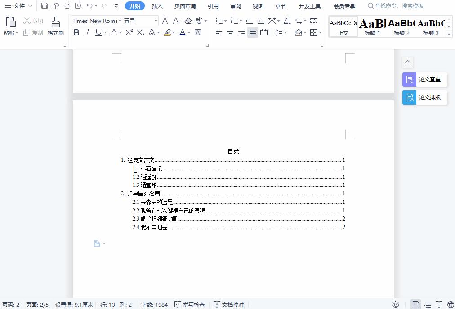Choose a highlight color swatch
This screenshot has height=309, width=455.
coord(173,32)
